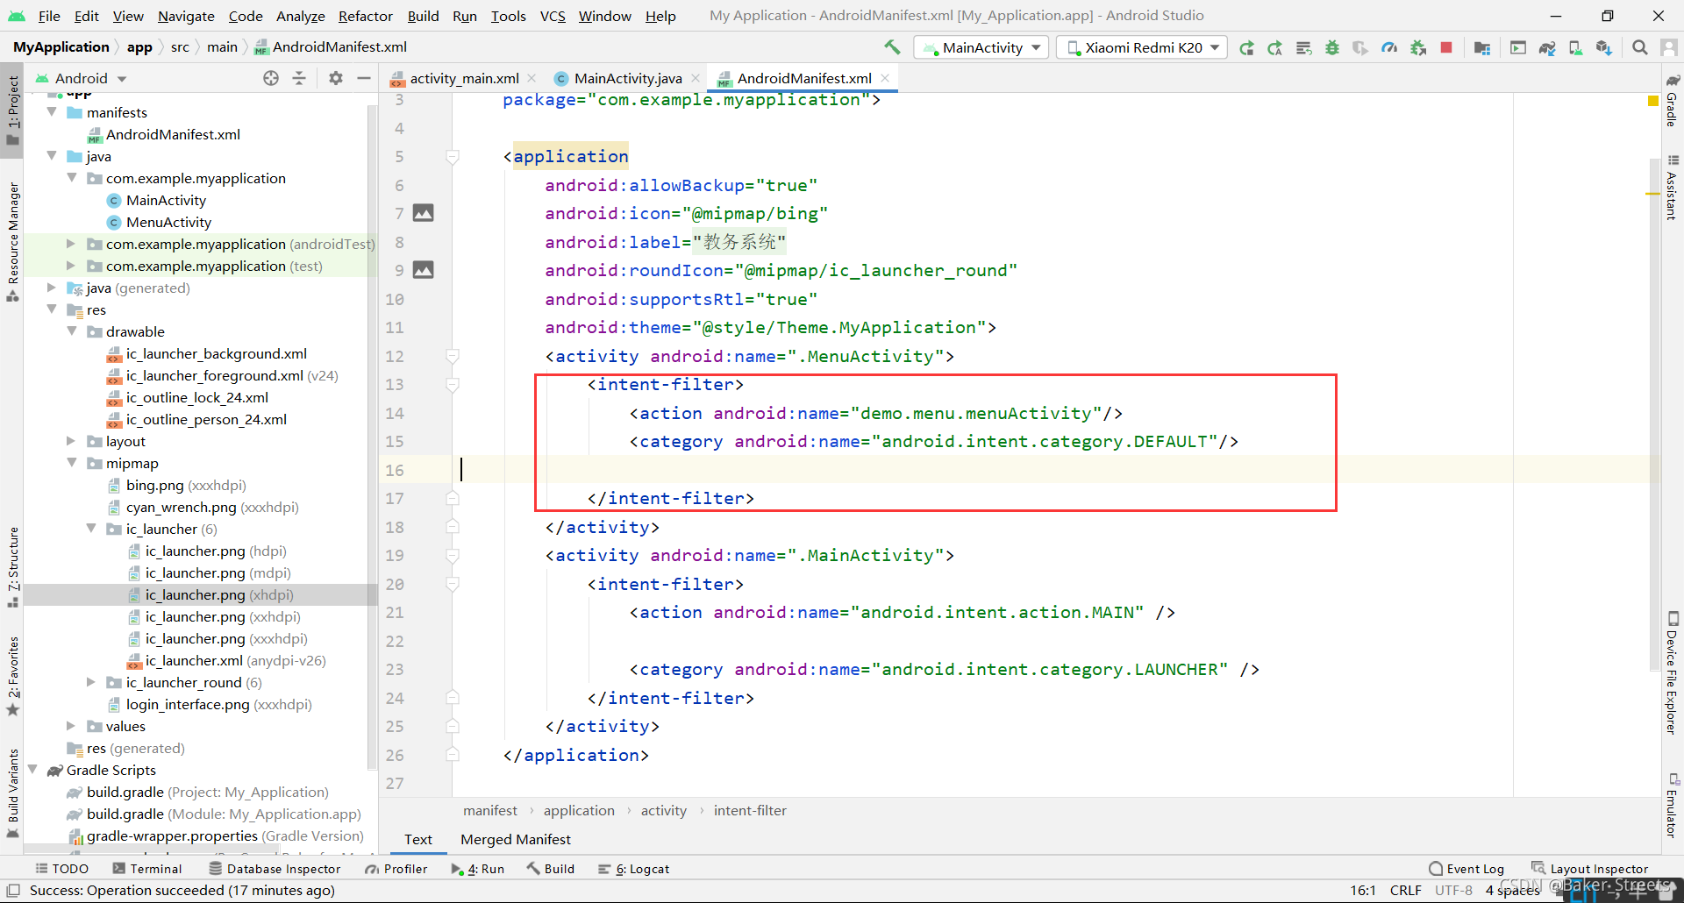Click Run Anything icon in toolbar
The width and height of the screenshot is (1684, 903).
(x=1518, y=47)
